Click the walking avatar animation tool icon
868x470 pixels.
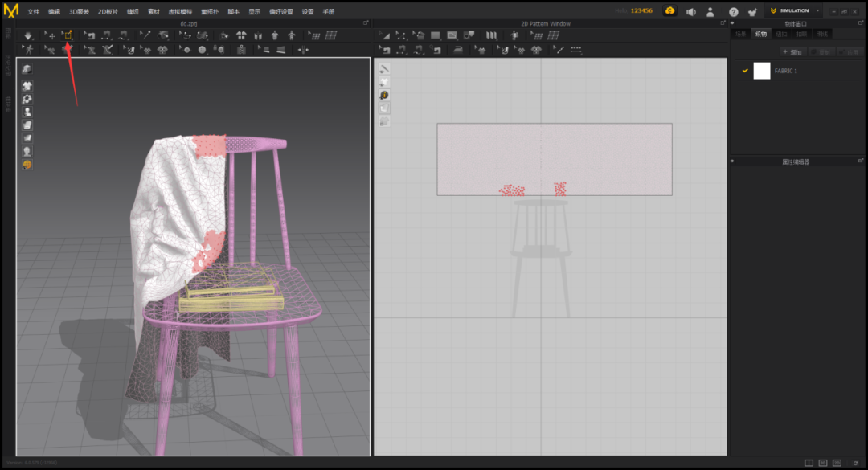[29, 50]
